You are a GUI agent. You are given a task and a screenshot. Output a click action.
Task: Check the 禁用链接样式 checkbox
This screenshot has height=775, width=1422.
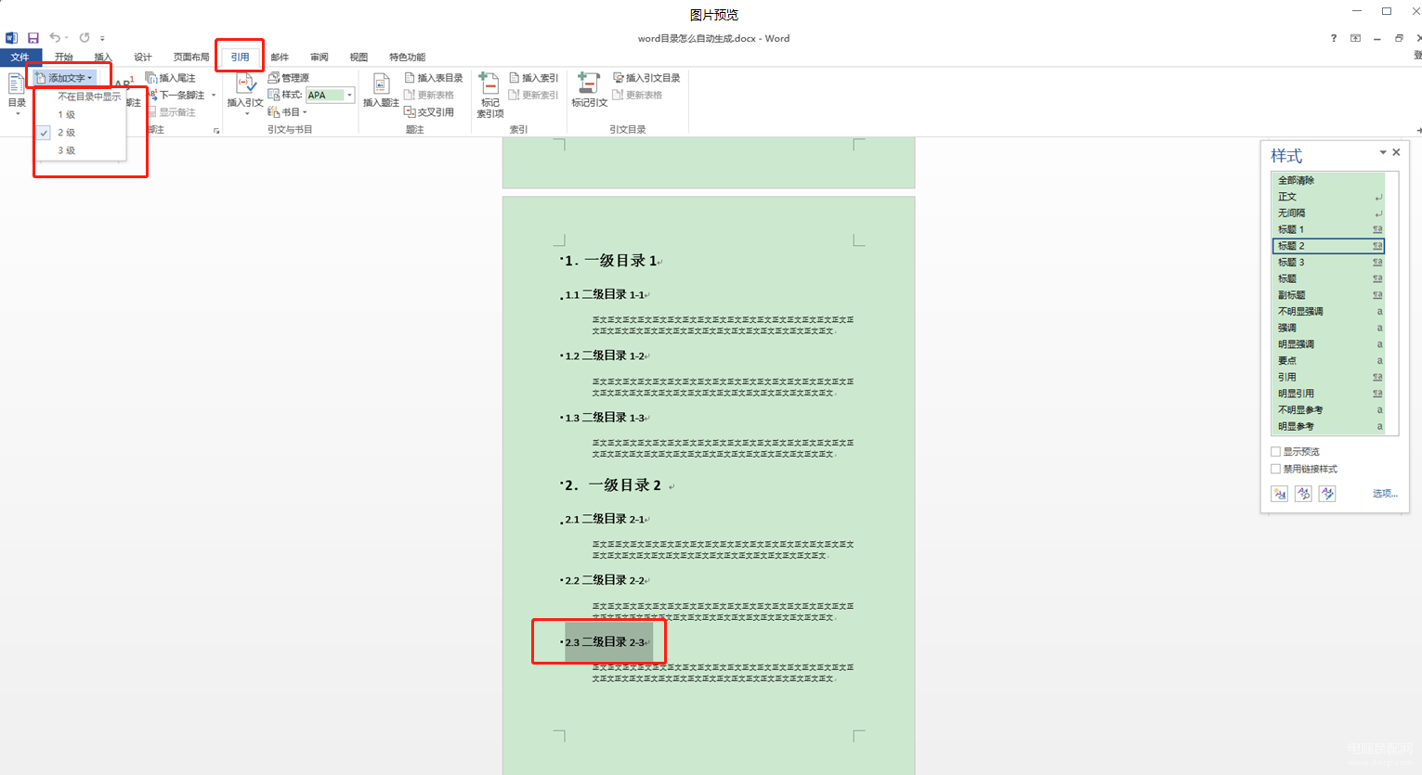click(1276, 469)
